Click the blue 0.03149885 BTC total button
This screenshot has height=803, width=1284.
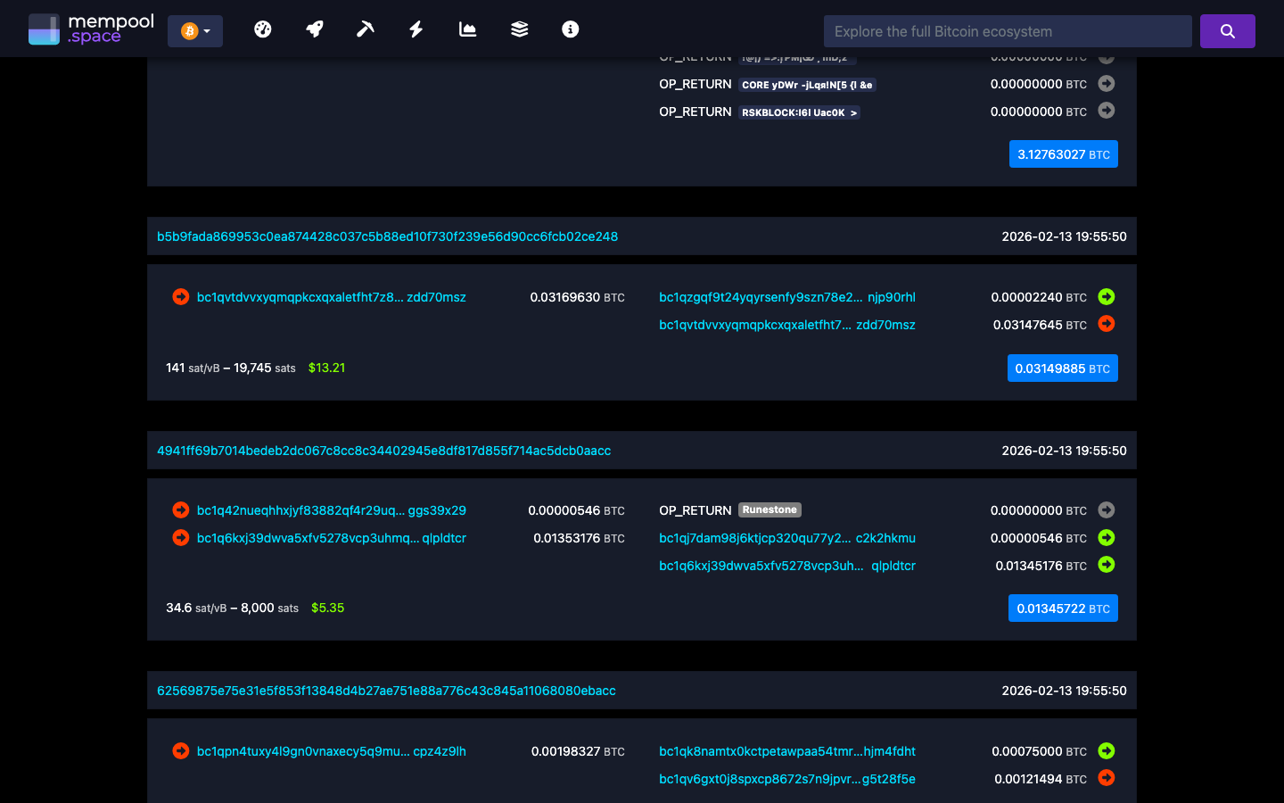pyautogui.click(x=1062, y=368)
